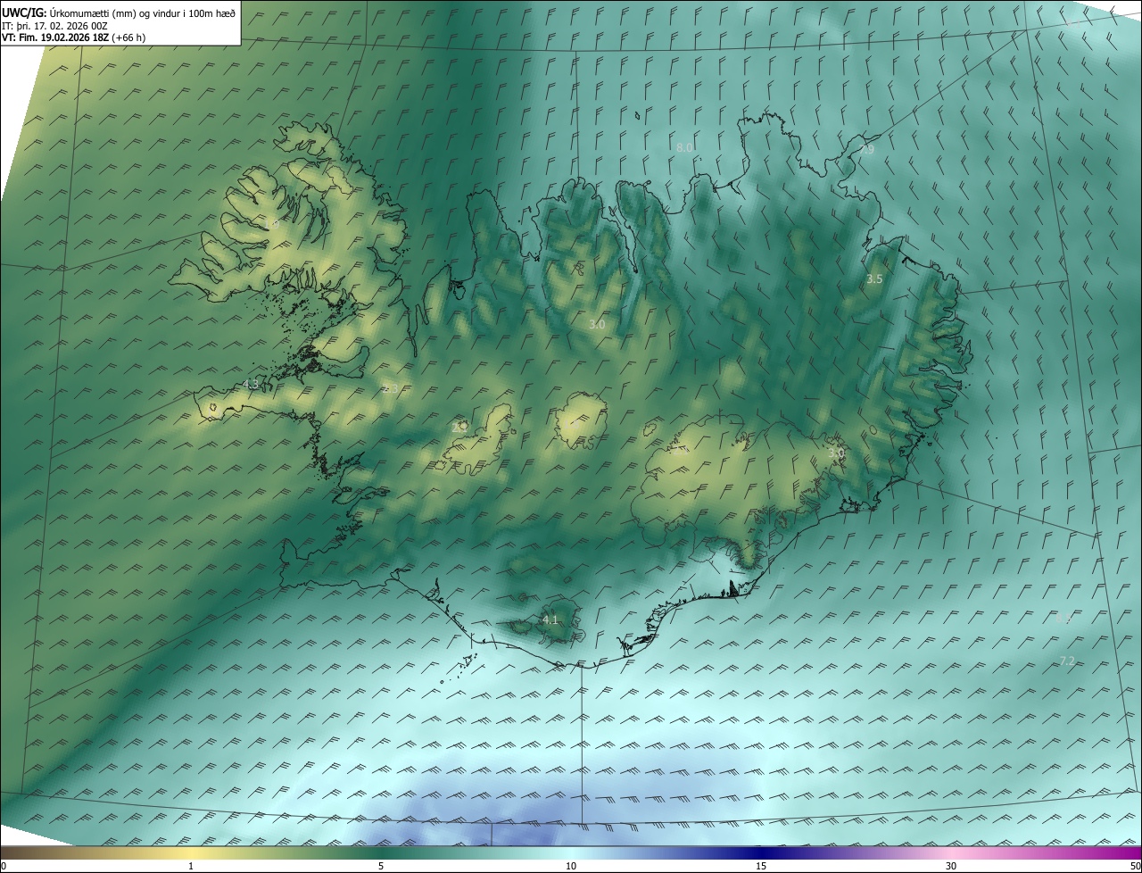Click the colorbar tick label 5

click(381, 866)
